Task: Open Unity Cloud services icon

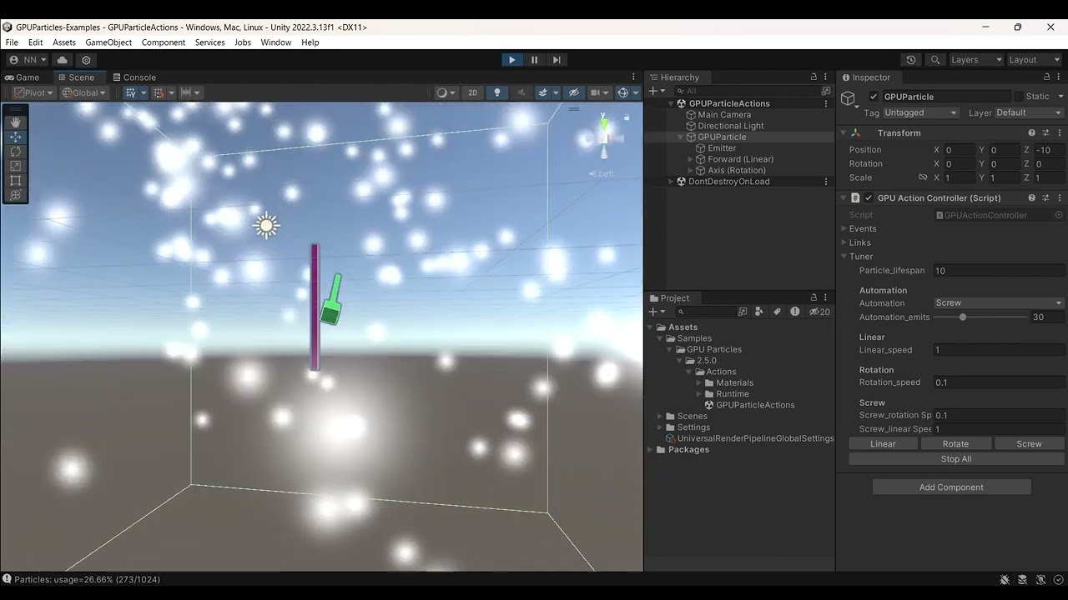Action: click(62, 60)
